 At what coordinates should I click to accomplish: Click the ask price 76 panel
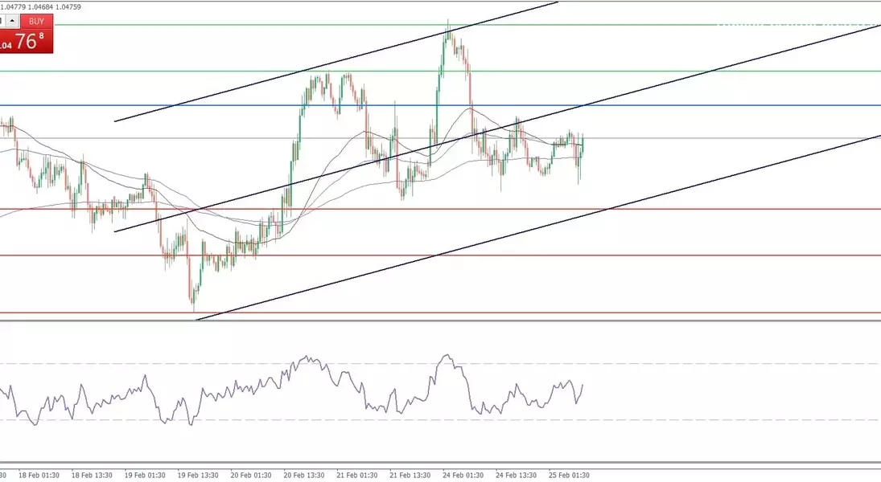pyautogui.click(x=28, y=42)
